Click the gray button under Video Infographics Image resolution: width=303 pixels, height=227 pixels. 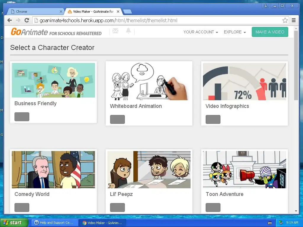213,119
